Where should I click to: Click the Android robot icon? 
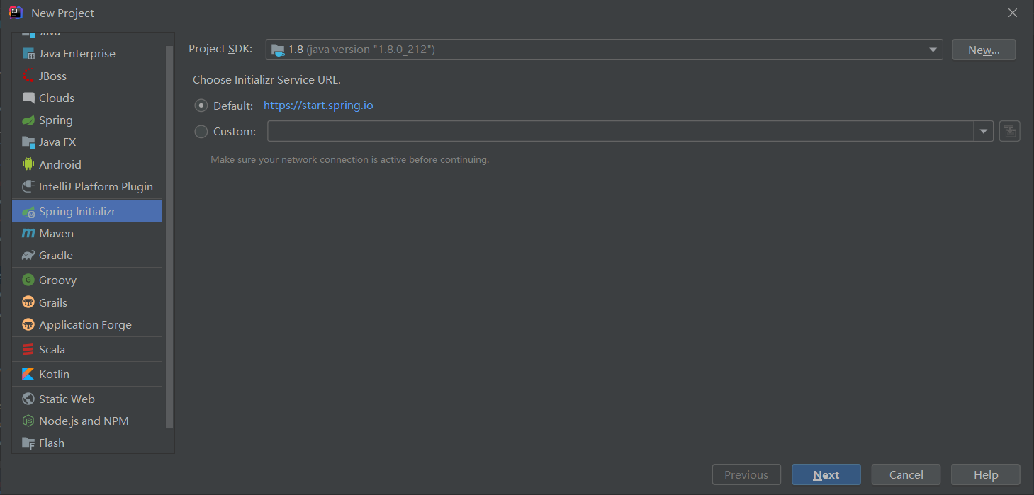(28, 164)
